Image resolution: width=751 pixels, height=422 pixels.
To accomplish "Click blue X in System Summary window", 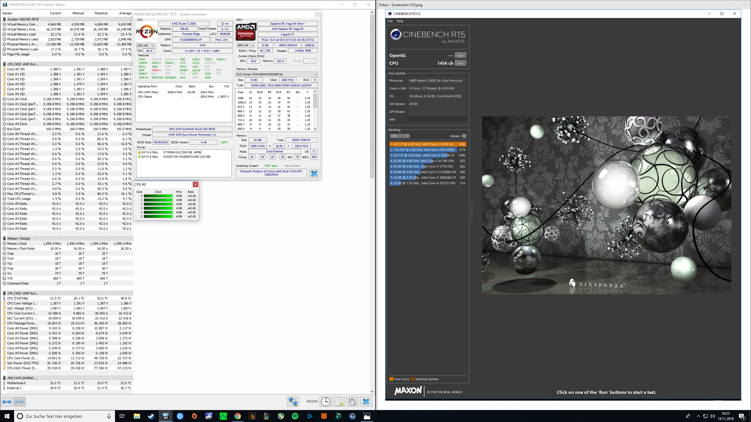I will [314, 174].
